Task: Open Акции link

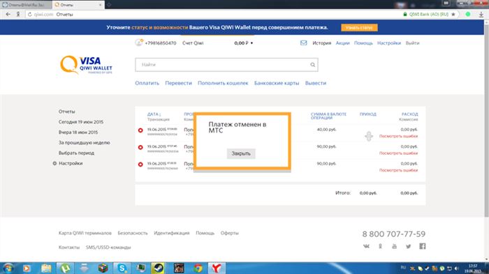Action: 342,43
